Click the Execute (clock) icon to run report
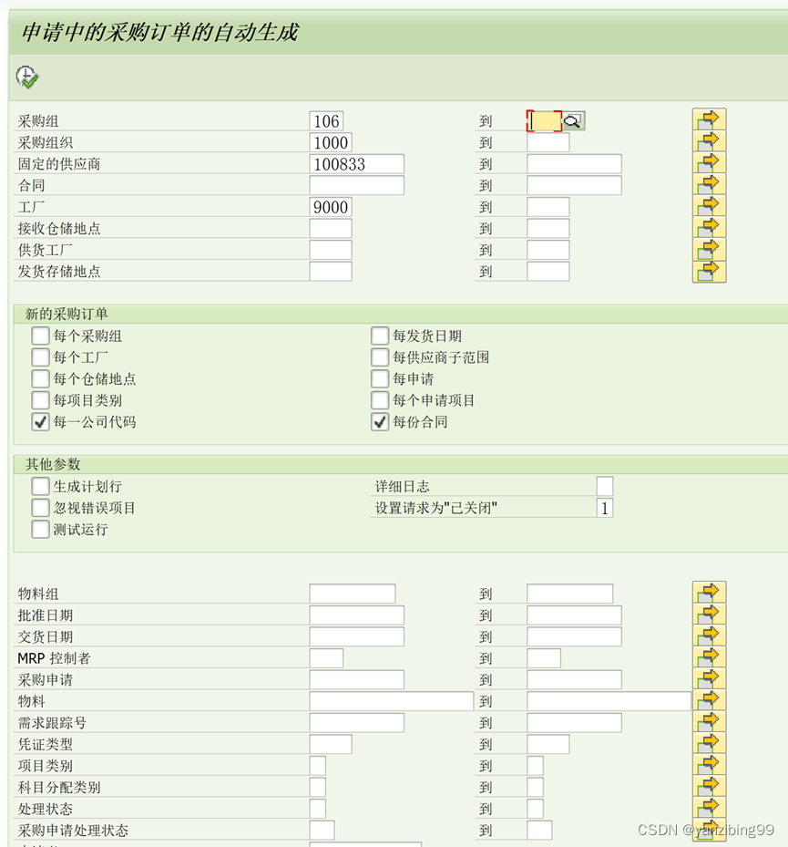This screenshot has height=847, width=788. (26, 77)
